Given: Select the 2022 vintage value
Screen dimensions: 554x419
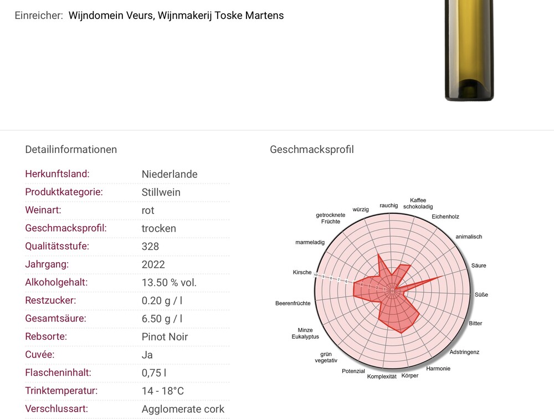Looking at the screenshot, I should [x=153, y=264].
